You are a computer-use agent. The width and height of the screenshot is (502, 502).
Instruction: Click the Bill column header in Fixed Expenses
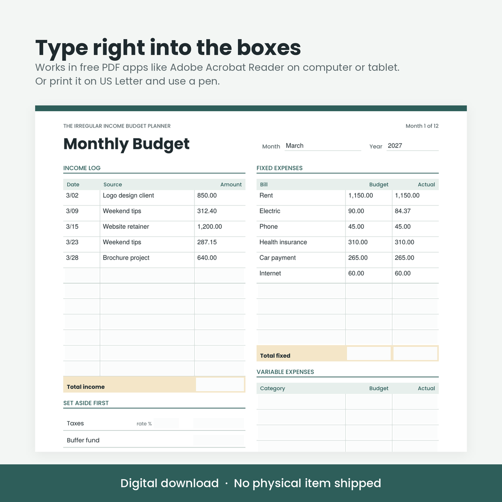tap(264, 184)
